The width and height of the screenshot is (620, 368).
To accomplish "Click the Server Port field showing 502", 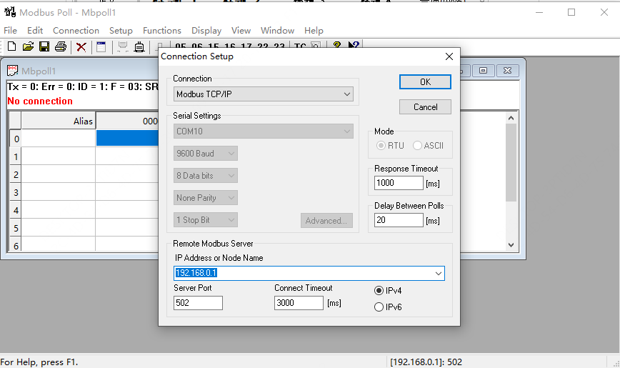I will (x=198, y=303).
